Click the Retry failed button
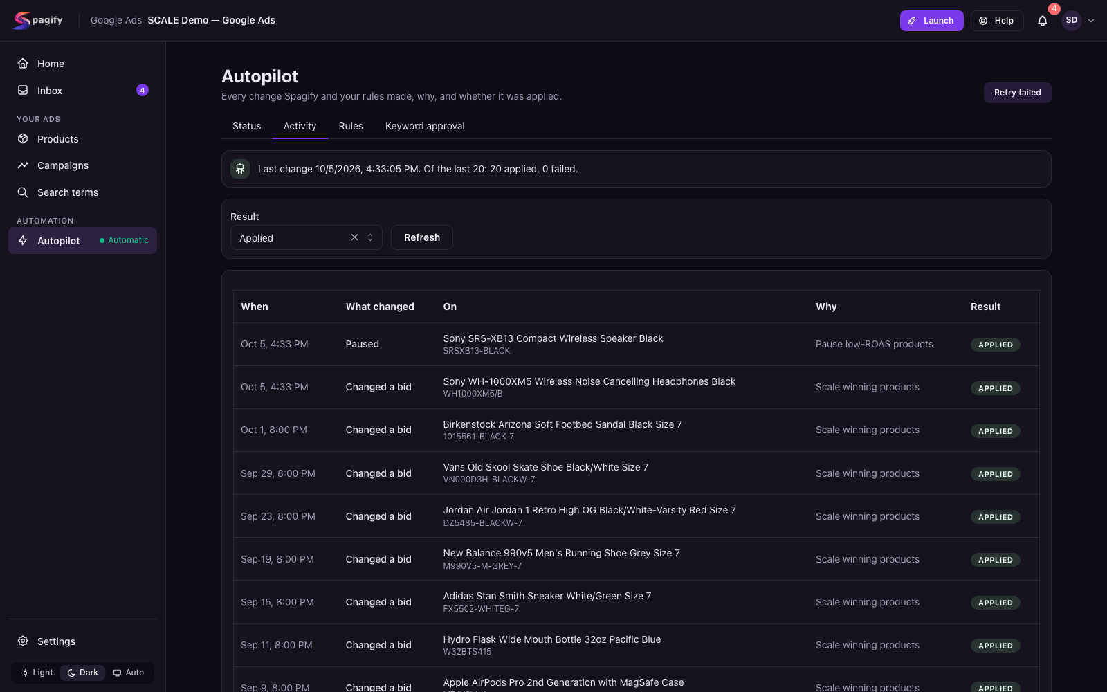Viewport: 1107px width, 692px height. 1017,93
